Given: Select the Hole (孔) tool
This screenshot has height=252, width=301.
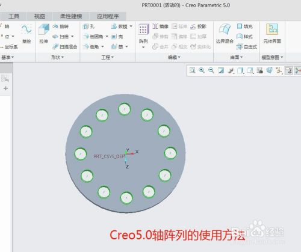Looking at the screenshot, I should (88, 26).
